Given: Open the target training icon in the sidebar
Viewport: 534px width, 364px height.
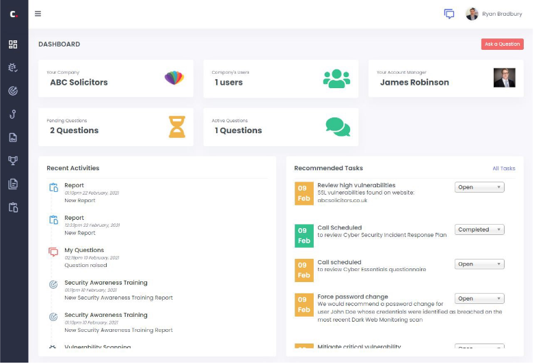Looking at the screenshot, I should point(13,91).
